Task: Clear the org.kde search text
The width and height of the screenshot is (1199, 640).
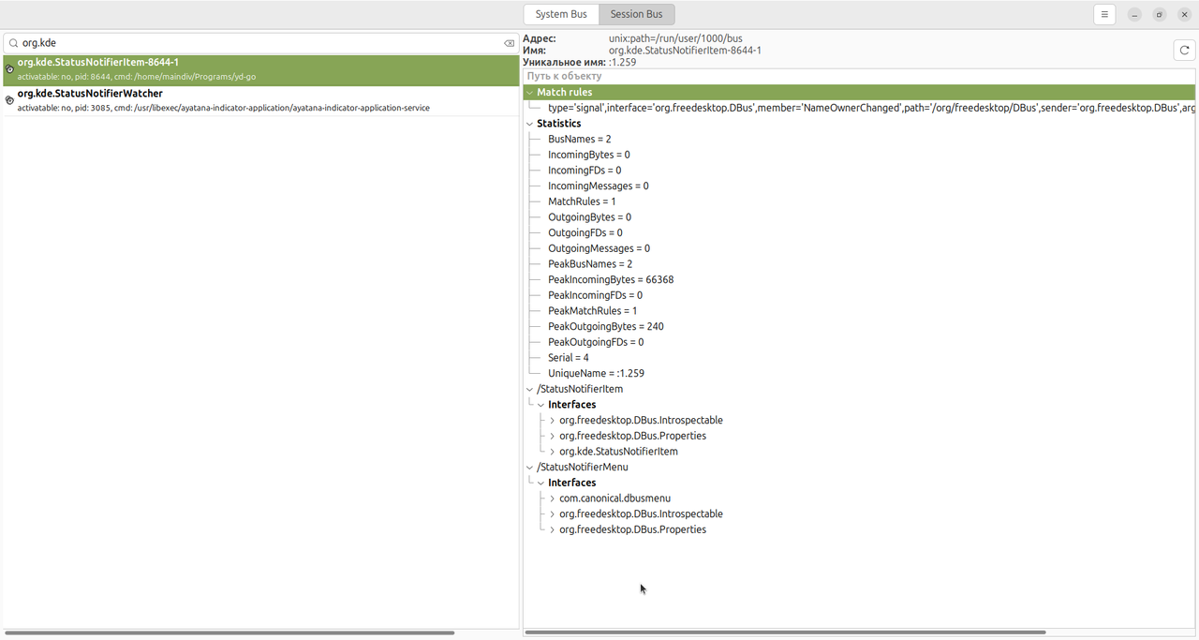Action: [509, 43]
